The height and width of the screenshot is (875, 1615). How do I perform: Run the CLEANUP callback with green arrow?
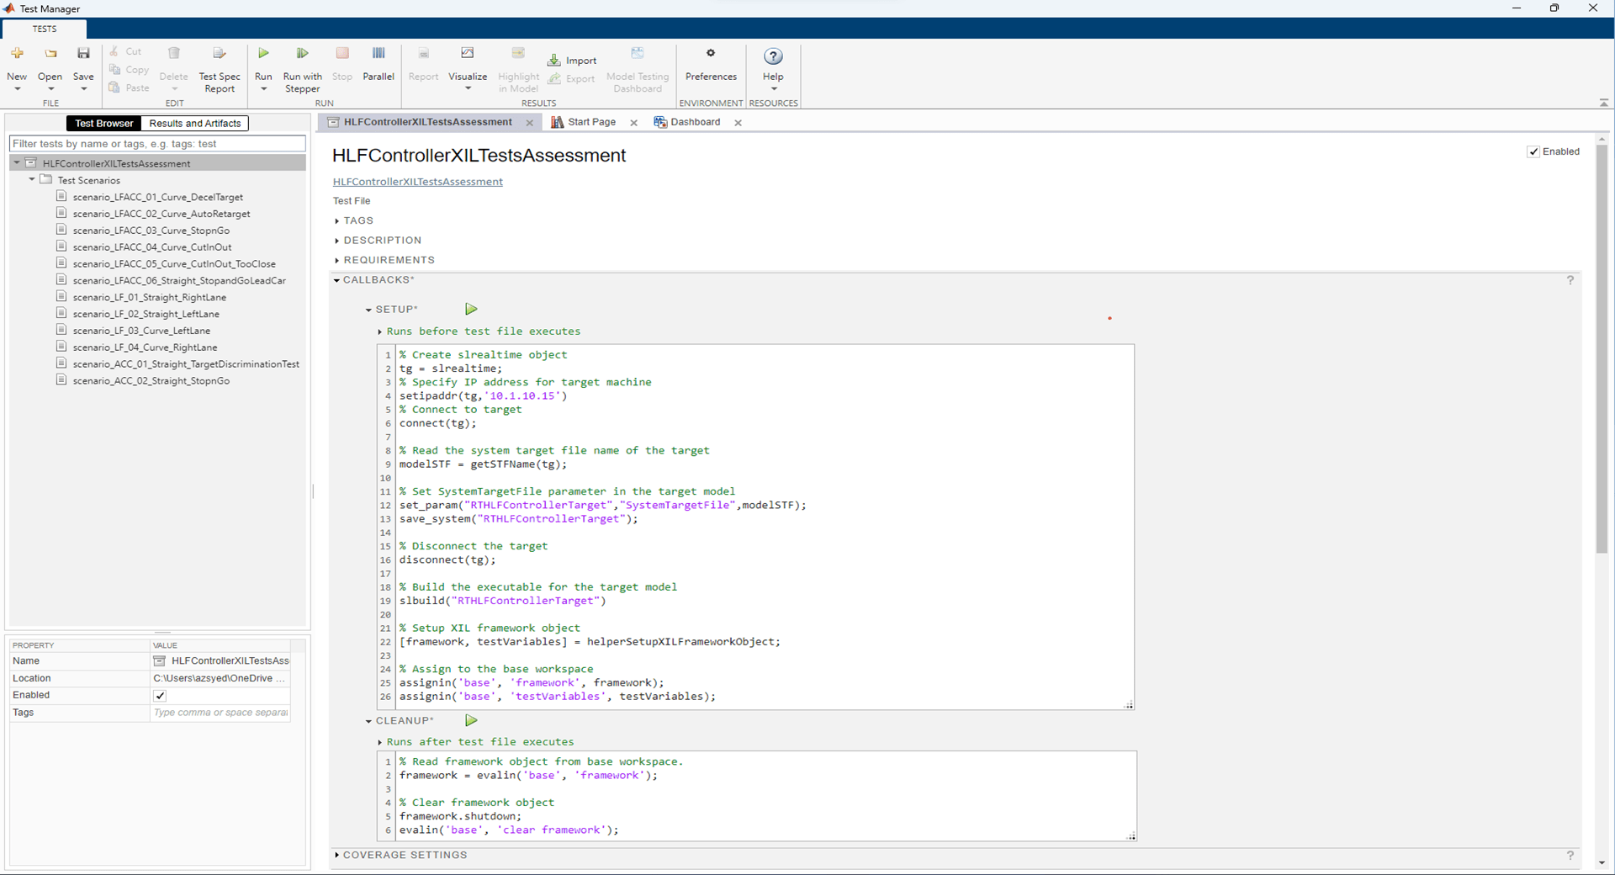coord(471,721)
